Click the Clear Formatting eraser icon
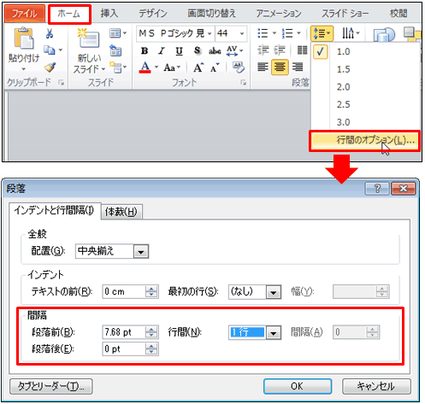The image size is (425, 404). point(239,67)
